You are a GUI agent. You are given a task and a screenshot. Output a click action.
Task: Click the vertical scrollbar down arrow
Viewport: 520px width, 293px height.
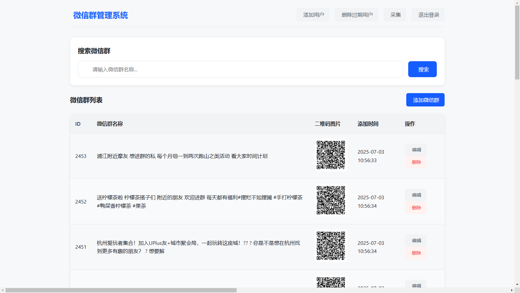517,285
